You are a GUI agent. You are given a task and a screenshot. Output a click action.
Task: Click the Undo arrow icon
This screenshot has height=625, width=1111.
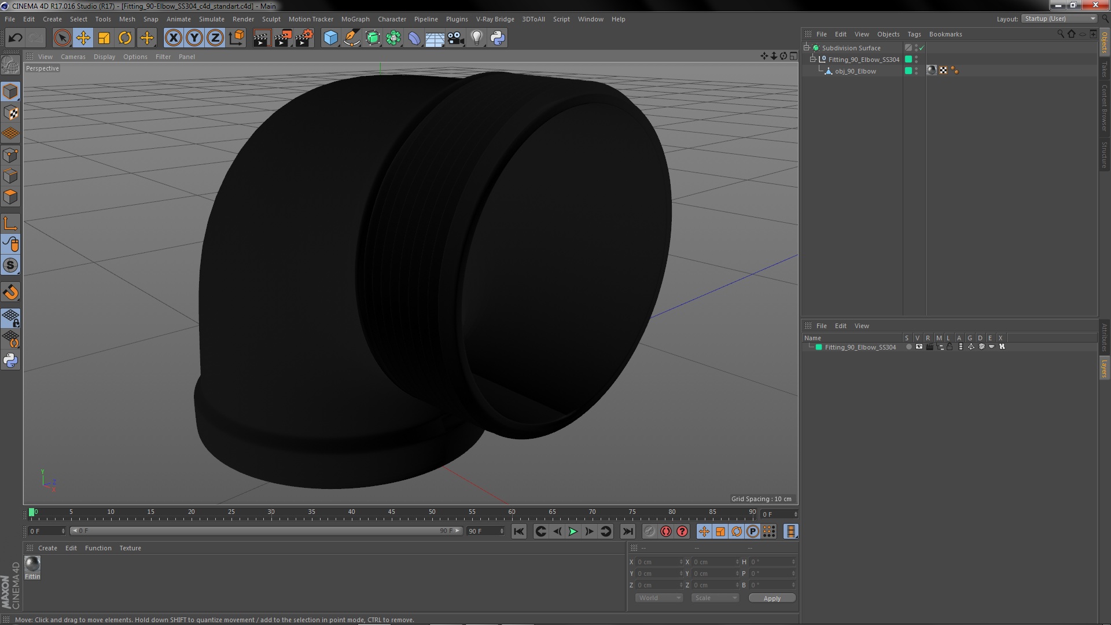(15, 38)
